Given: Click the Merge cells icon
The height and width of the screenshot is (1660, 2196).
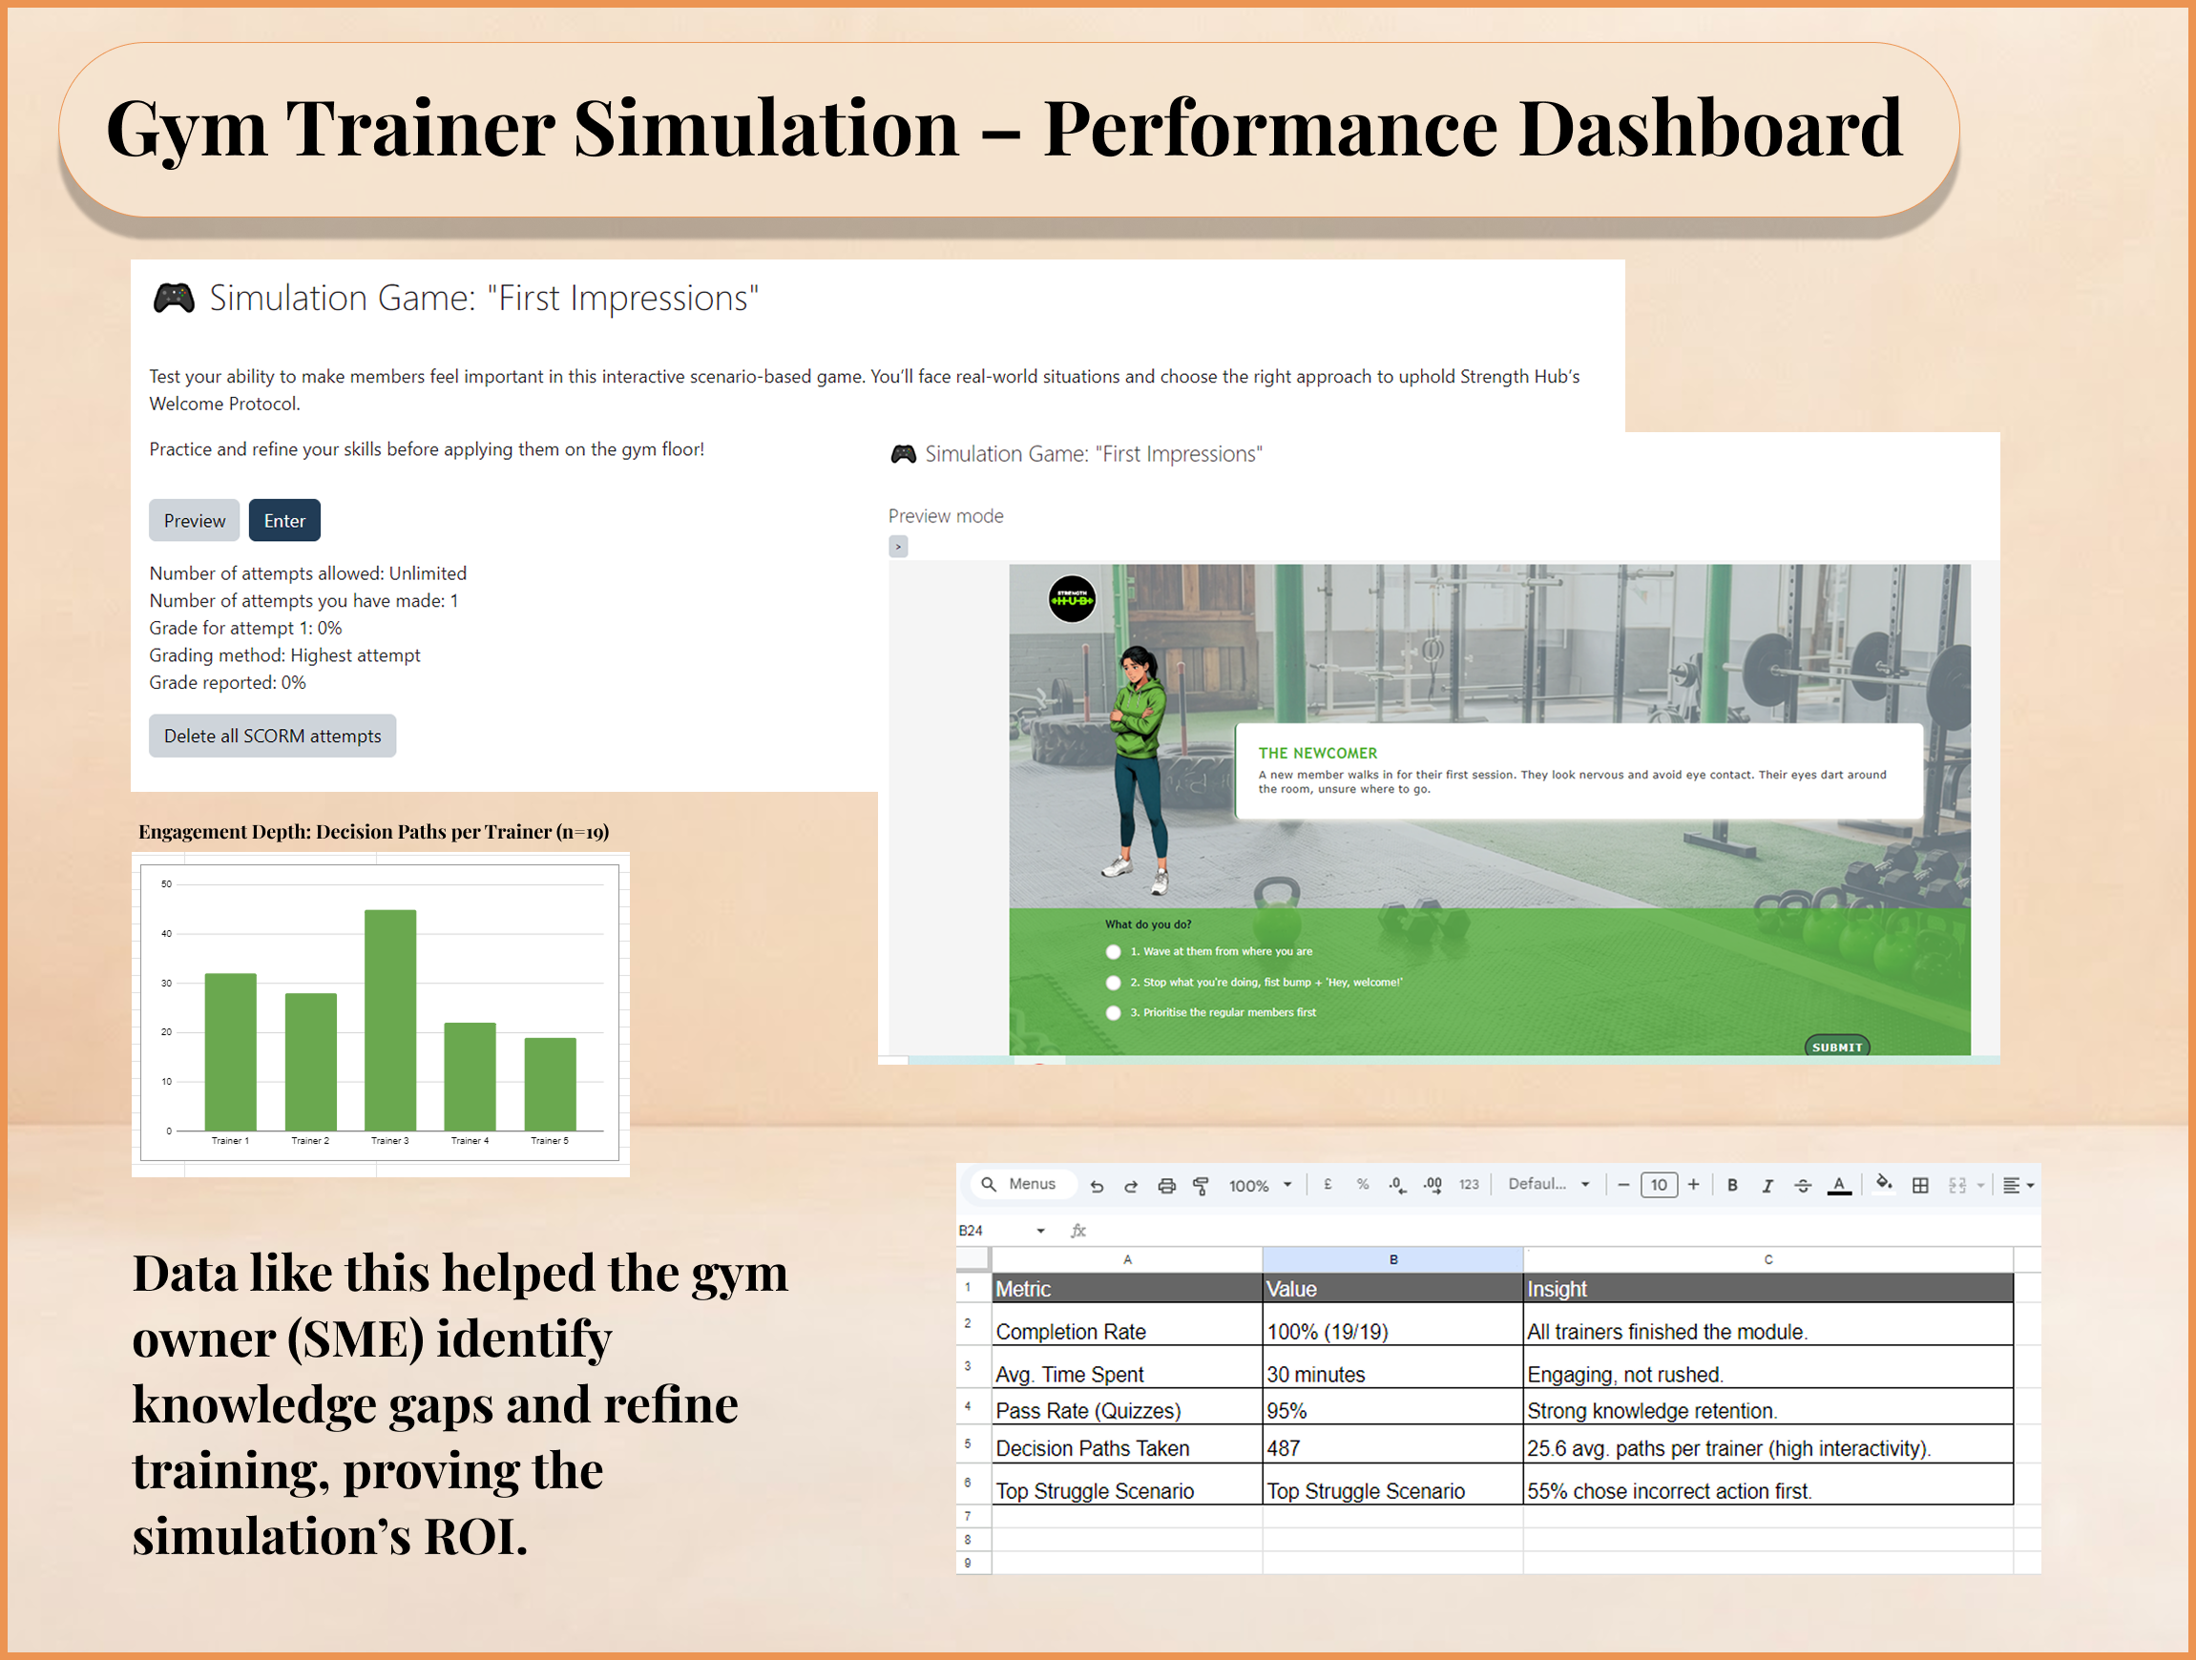Looking at the screenshot, I should [x=1957, y=1185].
